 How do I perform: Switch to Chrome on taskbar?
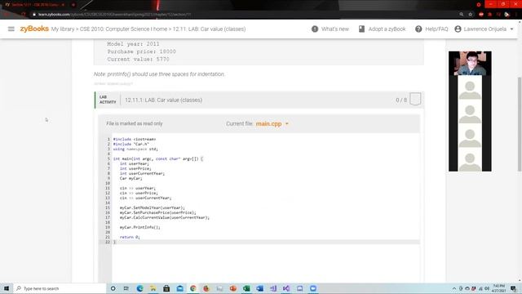193,288
